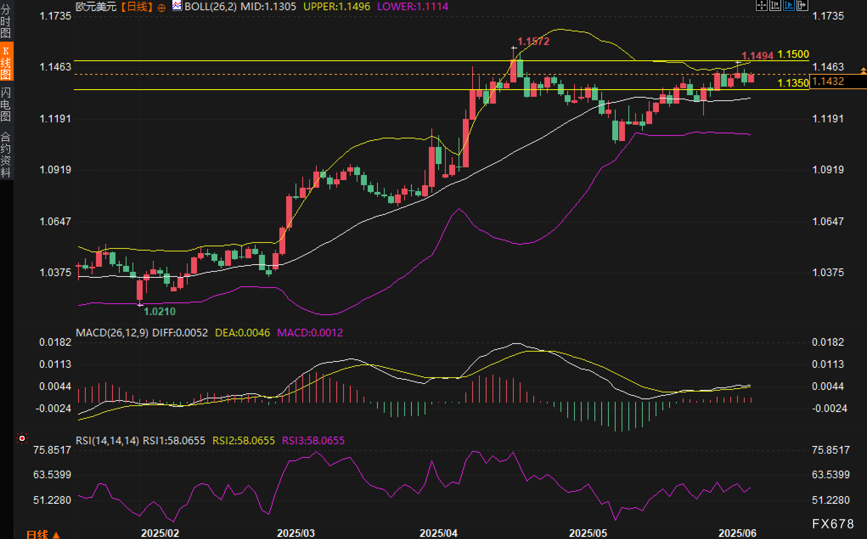Image resolution: width=867 pixels, height=539 pixels.
Task: Switch to the 分时图 sidebar tab
Action: tap(6, 21)
